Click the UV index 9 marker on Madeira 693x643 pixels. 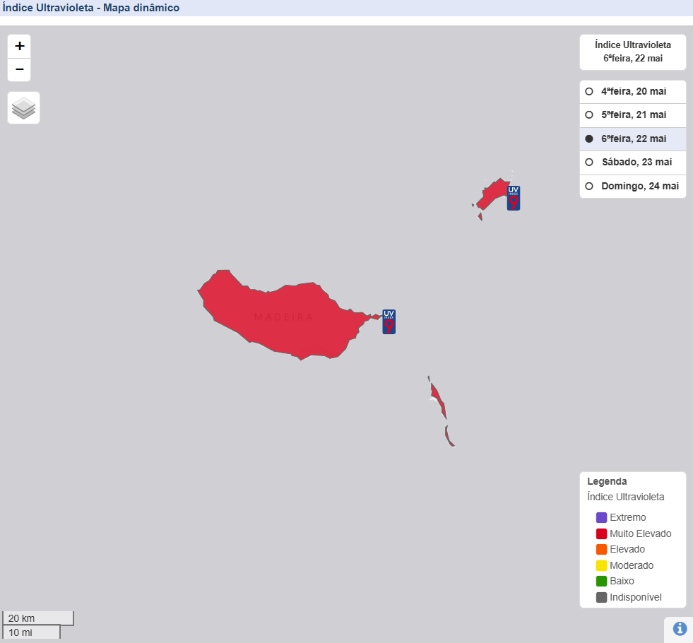point(389,321)
